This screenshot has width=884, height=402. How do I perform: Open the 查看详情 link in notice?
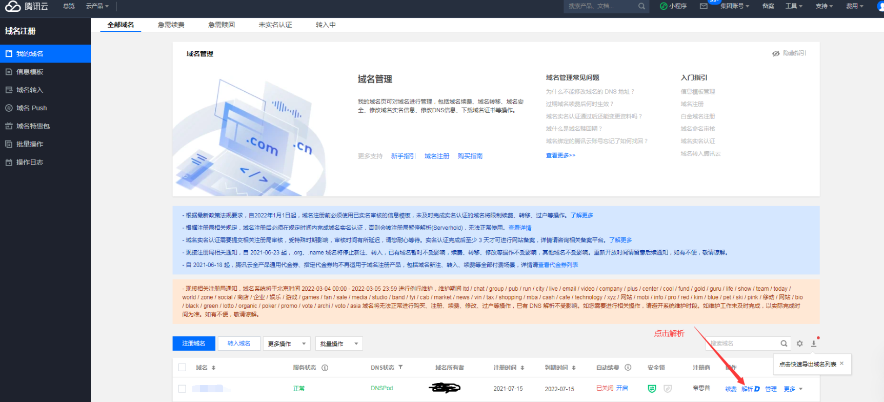pyautogui.click(x=520, y=228)
